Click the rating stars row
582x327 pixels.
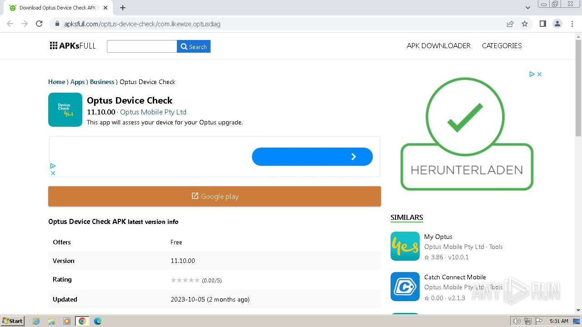(x=185, y=280)
